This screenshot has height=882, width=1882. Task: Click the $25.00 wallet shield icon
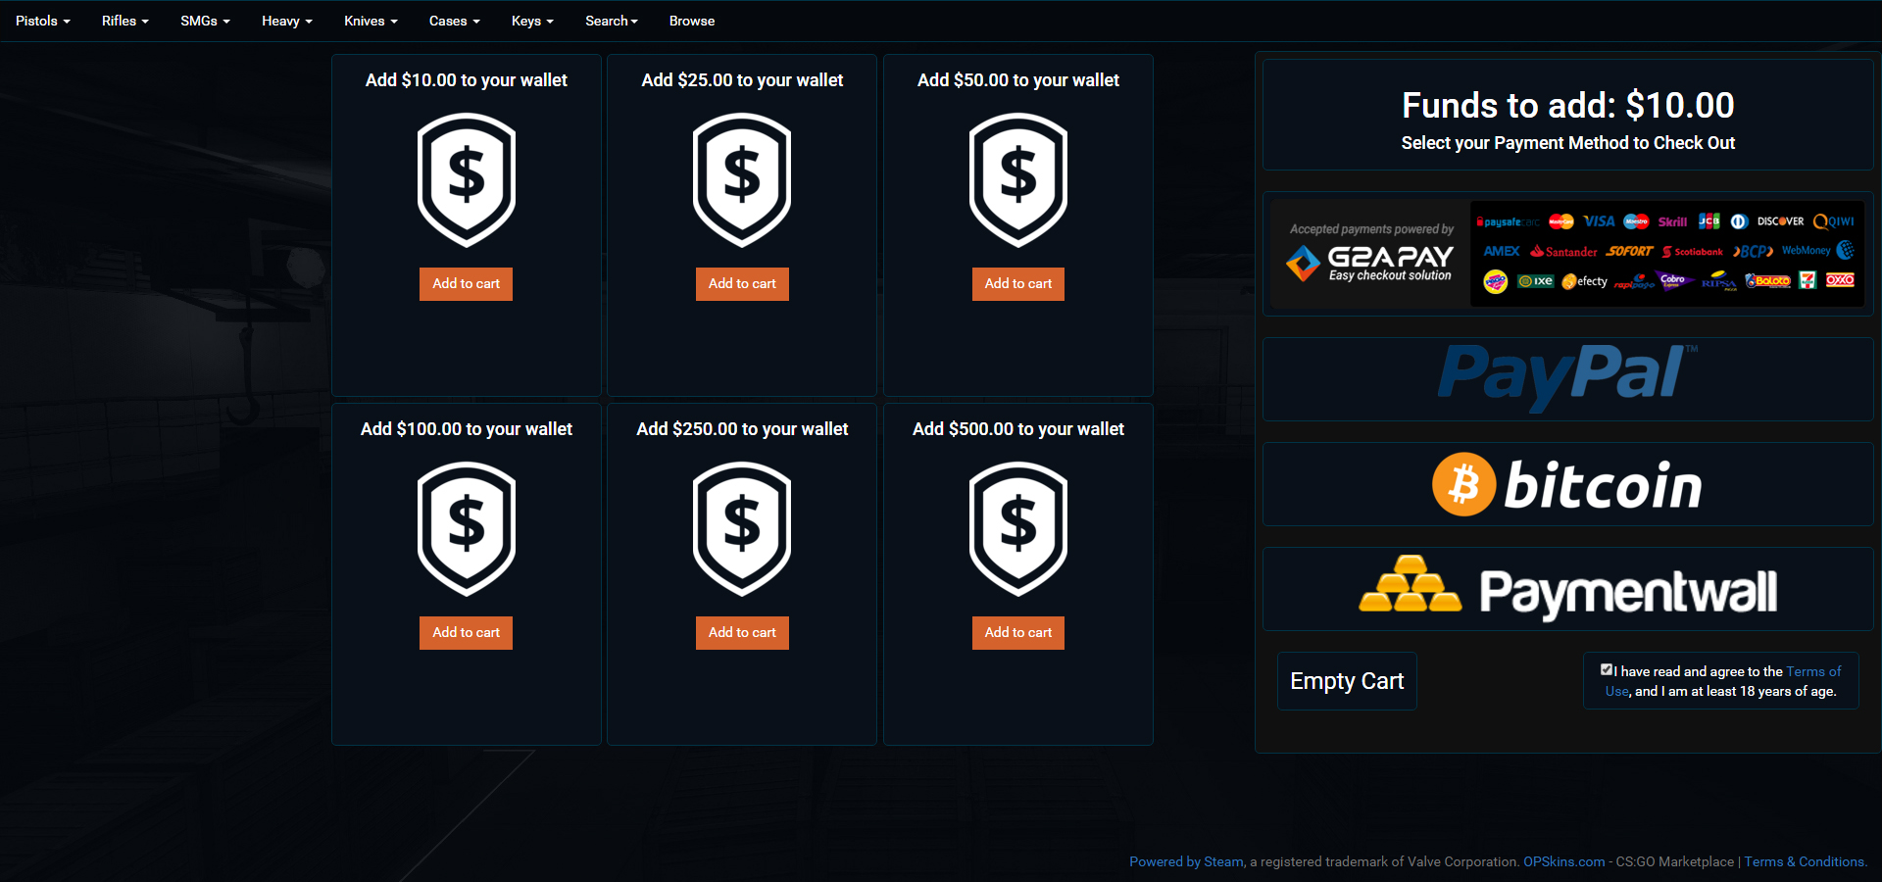click(x=742, y=179)
